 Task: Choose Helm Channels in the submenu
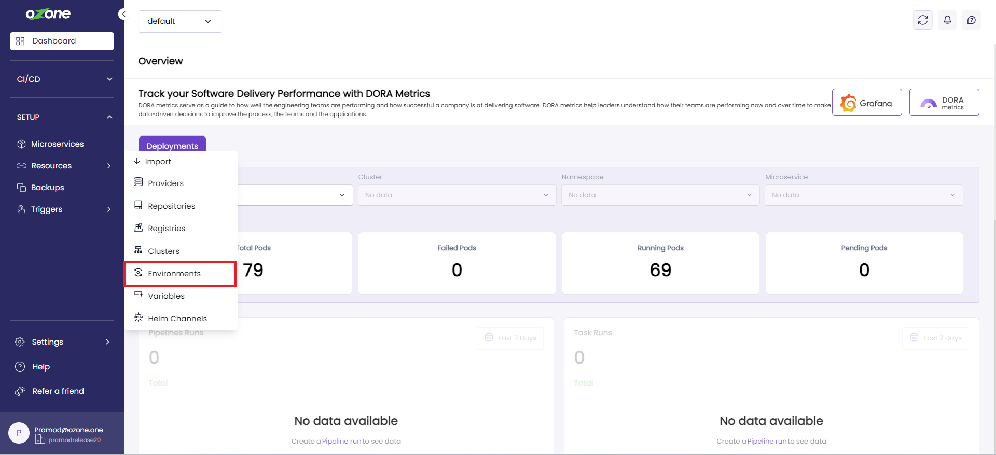click(x=177, y=319)
